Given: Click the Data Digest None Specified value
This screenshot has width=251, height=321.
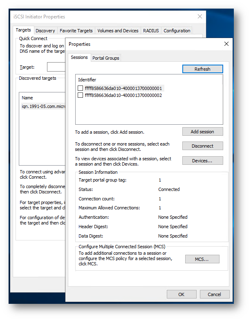Looking at the screenshot, I should [173, 236].
